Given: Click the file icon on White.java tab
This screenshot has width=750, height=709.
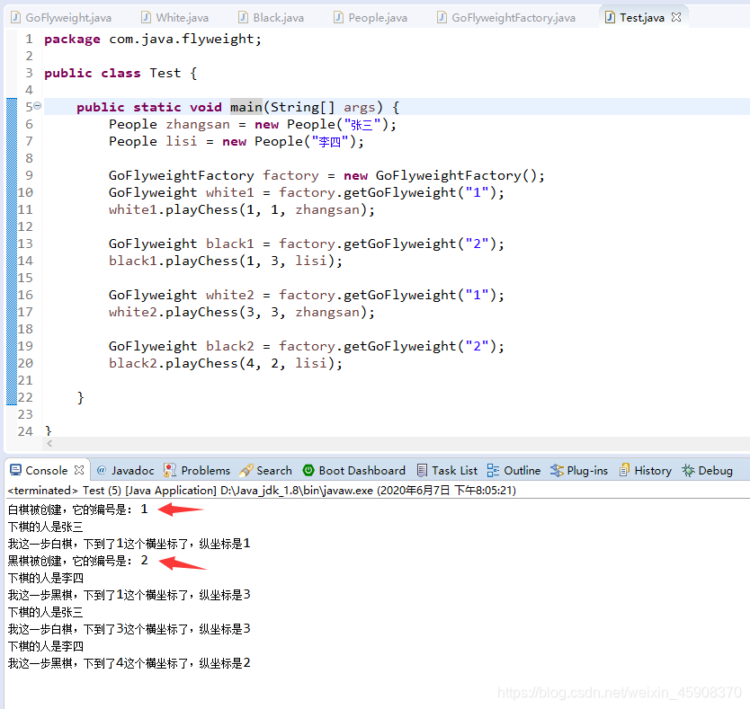Looking at the screenshot, I should tap(146, 16).
